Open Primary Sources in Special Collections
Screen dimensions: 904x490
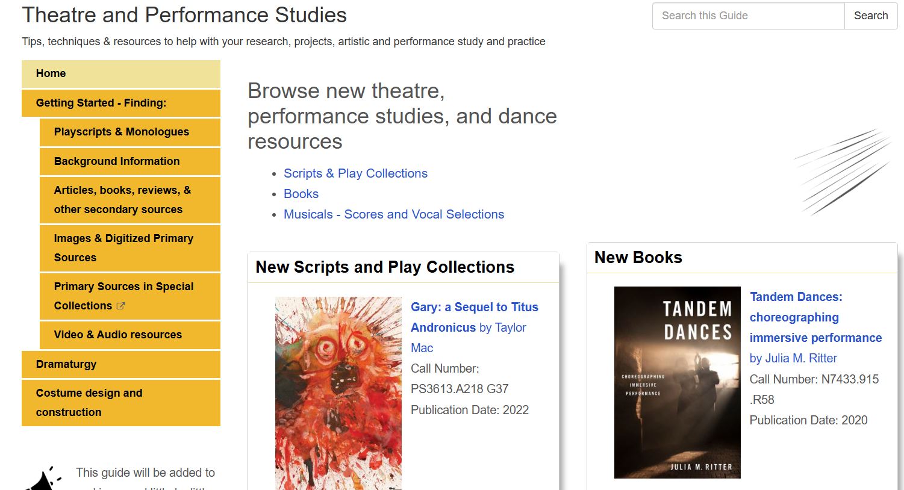point(123,287)
